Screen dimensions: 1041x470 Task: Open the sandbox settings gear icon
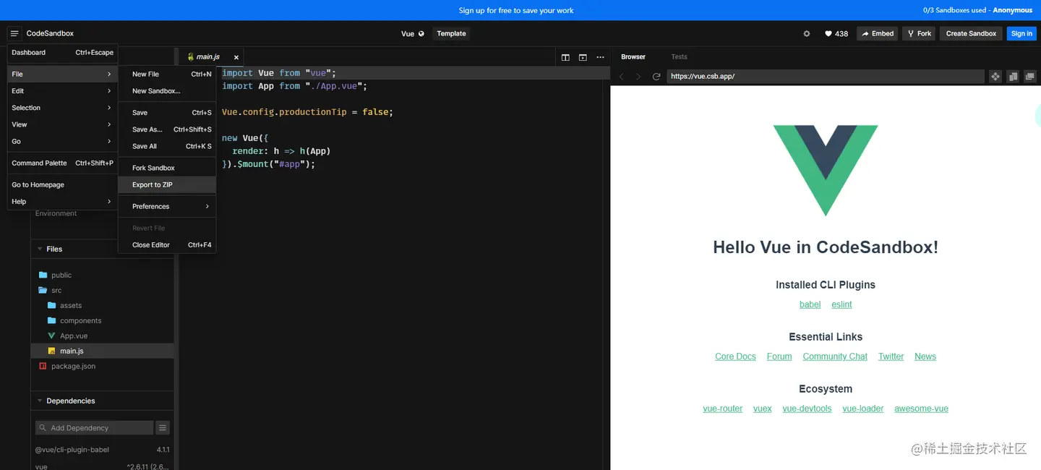[807, 33]
